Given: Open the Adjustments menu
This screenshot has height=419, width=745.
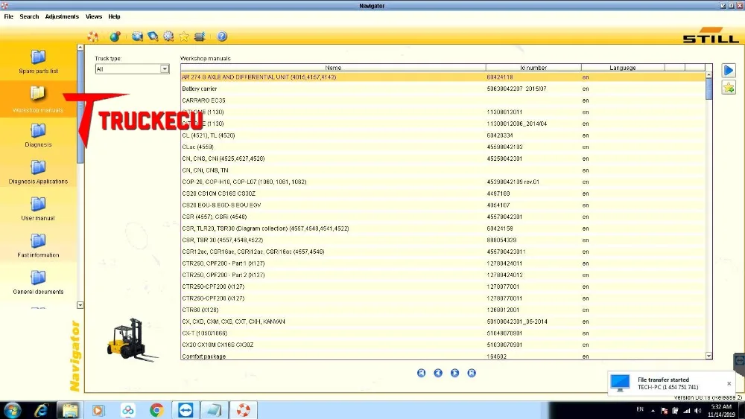Looking at the screenshot, I should pos(62,16).
